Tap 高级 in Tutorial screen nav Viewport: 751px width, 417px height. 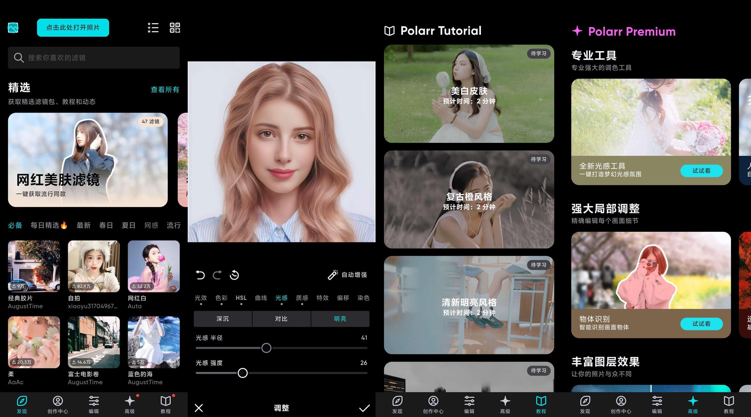tap(505, 405)
